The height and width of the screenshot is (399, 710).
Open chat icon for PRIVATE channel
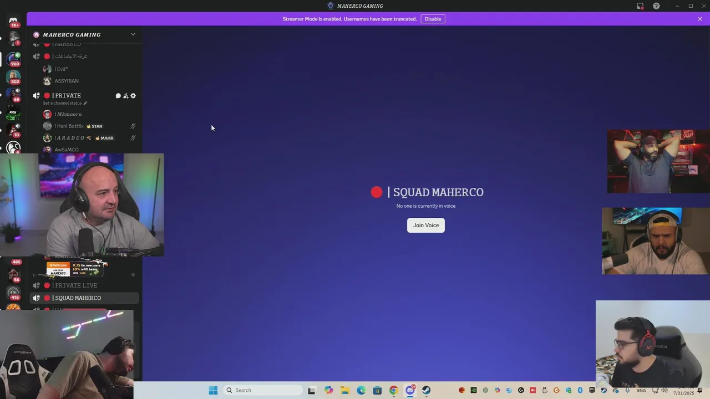click(x=118, y=96)
